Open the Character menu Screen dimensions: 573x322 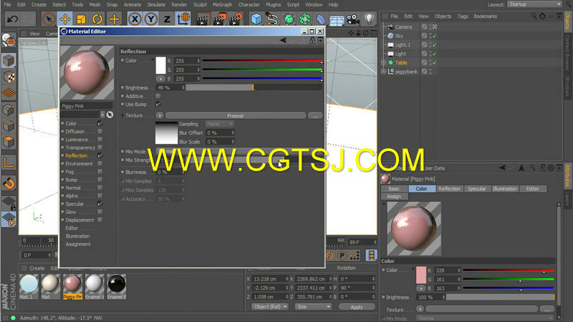pyautogui.click(x=249, y=5)
